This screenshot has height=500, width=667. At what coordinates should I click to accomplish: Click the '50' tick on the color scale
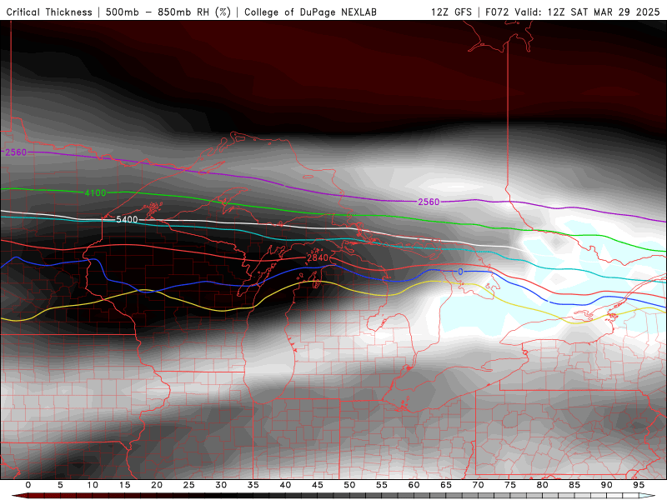(349, 485)
